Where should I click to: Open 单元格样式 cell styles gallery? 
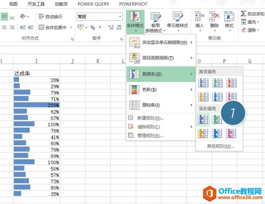point(178,22)
